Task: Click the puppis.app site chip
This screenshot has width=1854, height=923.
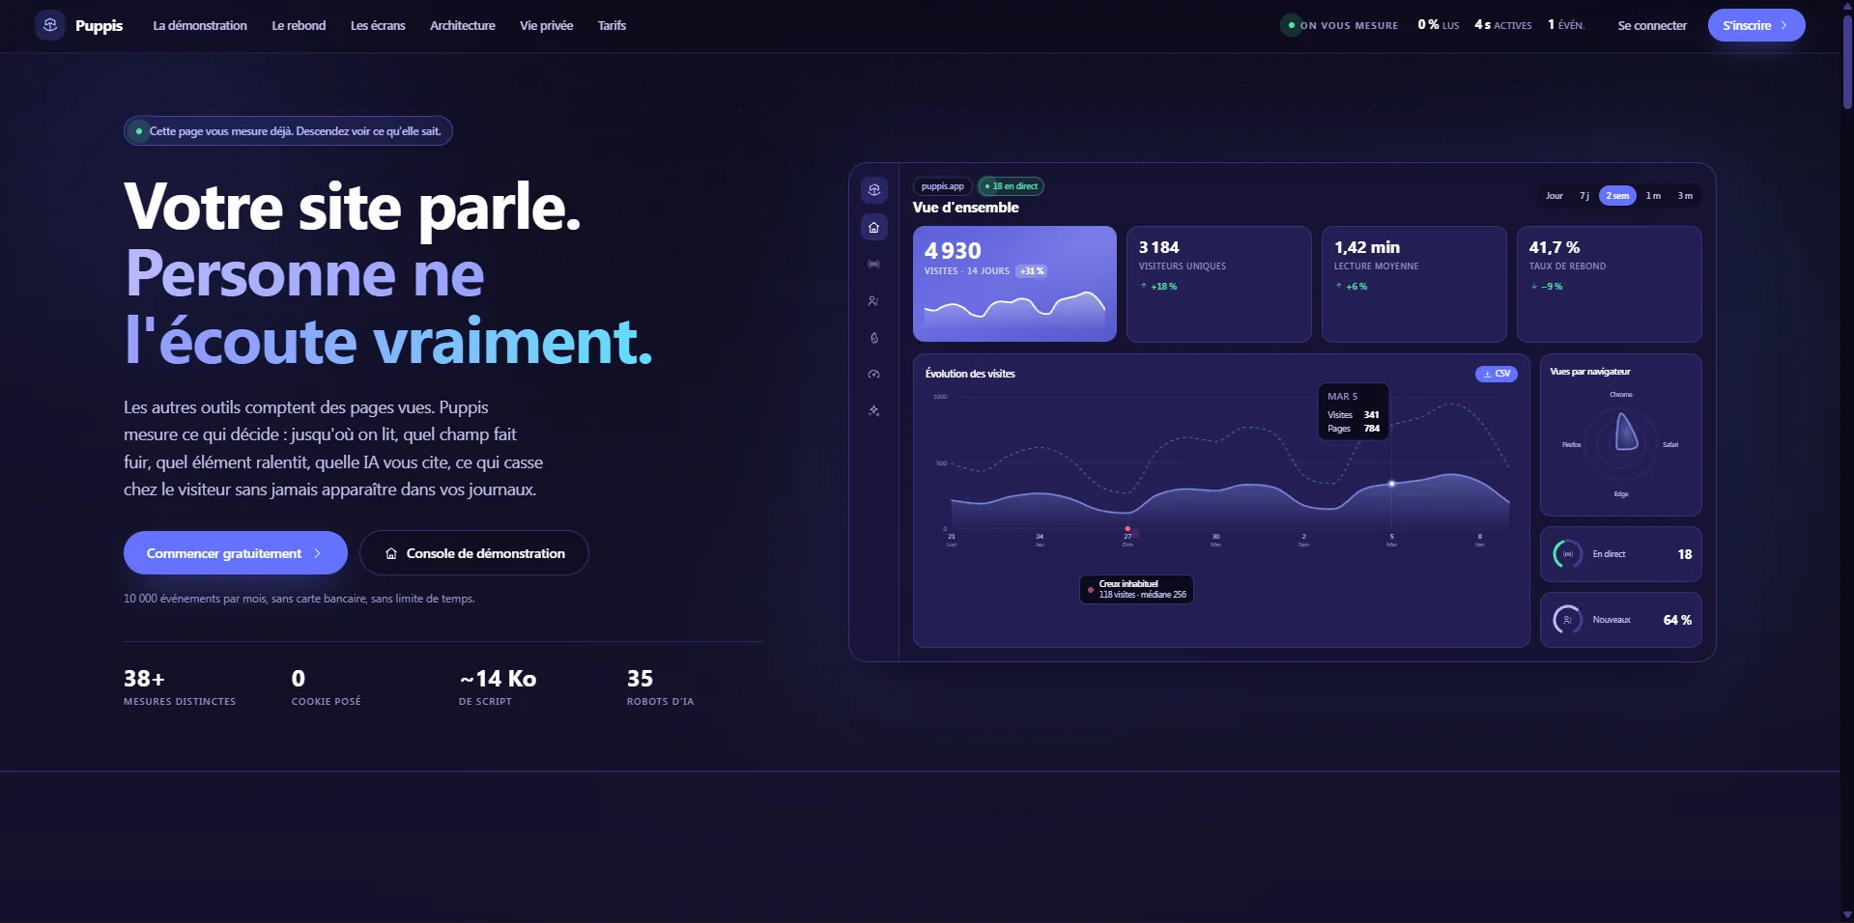Action: pos(943,186)
